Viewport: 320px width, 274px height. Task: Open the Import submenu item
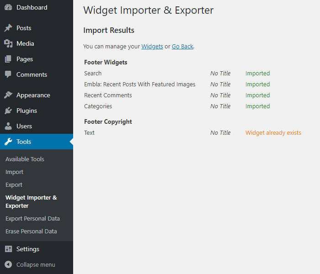point(15,172)
